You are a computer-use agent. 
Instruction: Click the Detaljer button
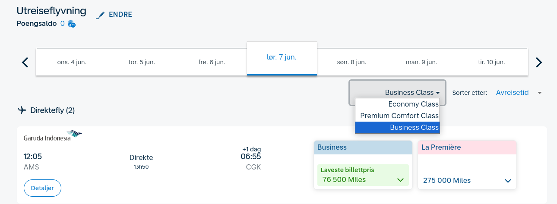click(x=42, y=188)
